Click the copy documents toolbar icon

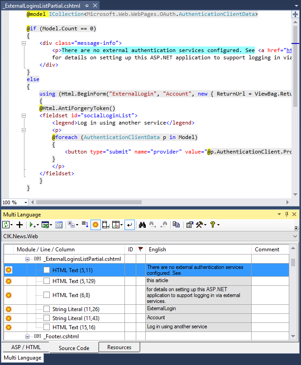tap(176, 225)
